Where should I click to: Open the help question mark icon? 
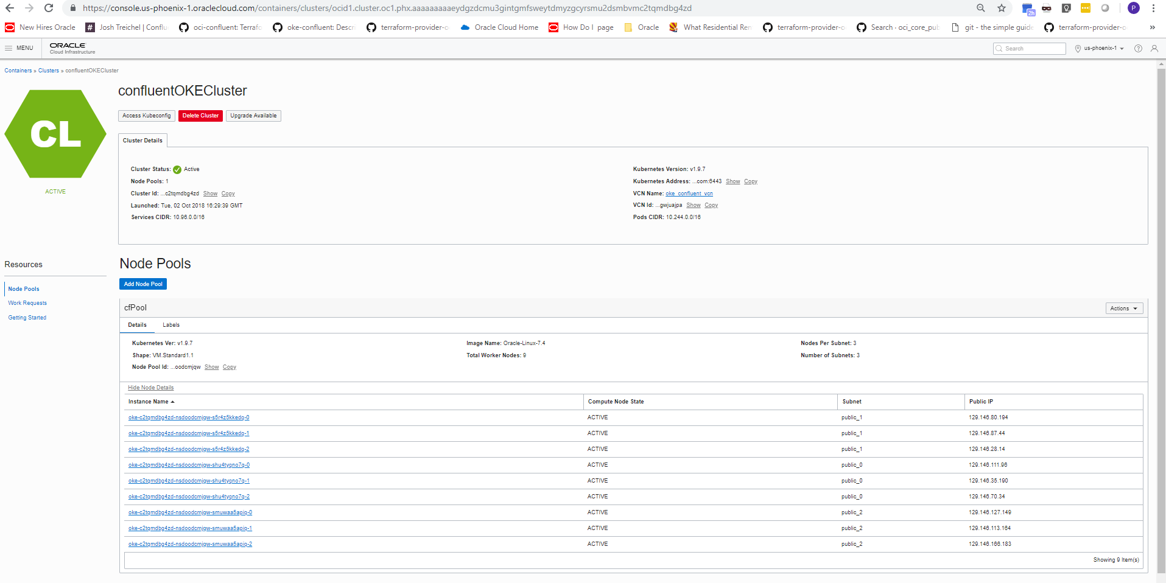[x=1138, y=49]
